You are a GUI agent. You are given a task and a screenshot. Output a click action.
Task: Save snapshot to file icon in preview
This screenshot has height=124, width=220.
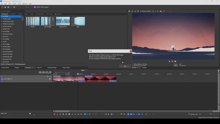[x=161, y=11]
